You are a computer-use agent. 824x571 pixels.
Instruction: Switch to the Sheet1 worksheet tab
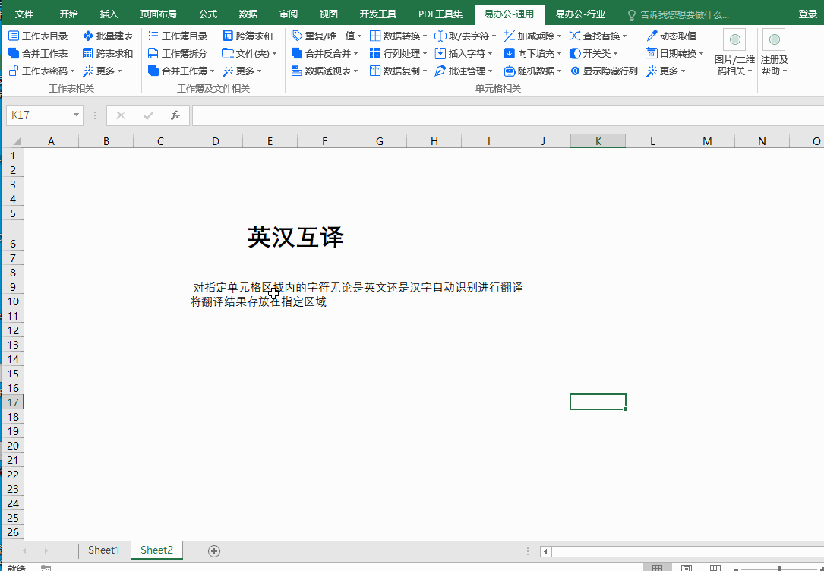coord(104,550)
